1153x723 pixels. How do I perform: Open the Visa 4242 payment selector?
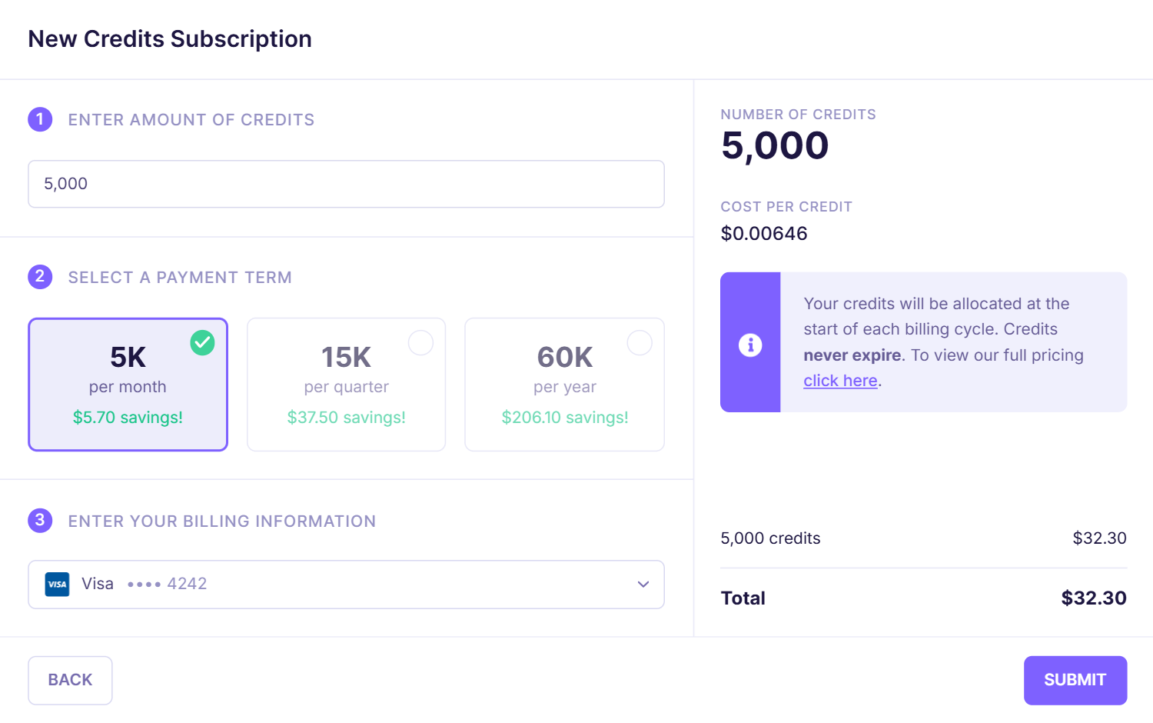click(346, 585)
